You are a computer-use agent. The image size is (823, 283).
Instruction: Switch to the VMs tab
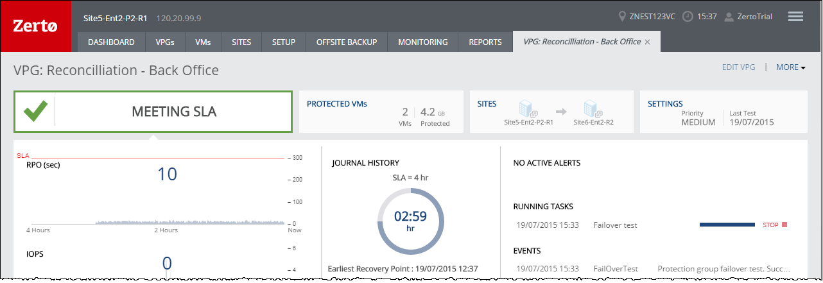coord(203,42)
